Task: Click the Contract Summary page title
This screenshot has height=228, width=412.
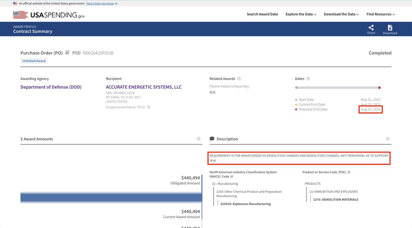Action: pyautogui.click(x=33, y=32)
